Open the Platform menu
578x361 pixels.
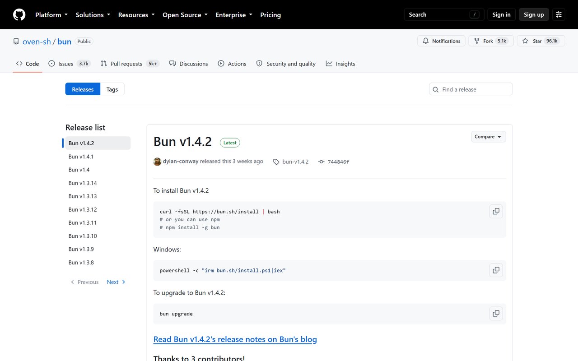[51, 15]
